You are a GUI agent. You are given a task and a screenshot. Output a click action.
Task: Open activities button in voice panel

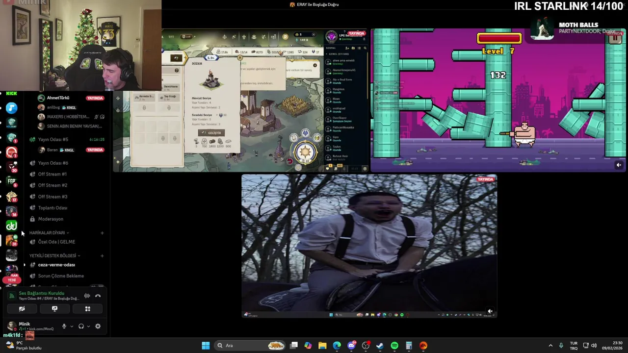[x=87, y=309]
